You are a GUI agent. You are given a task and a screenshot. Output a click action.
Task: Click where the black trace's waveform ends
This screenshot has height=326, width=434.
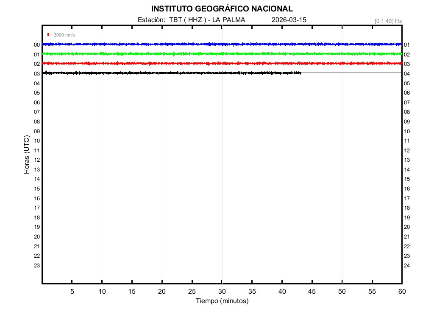[301, 73]
